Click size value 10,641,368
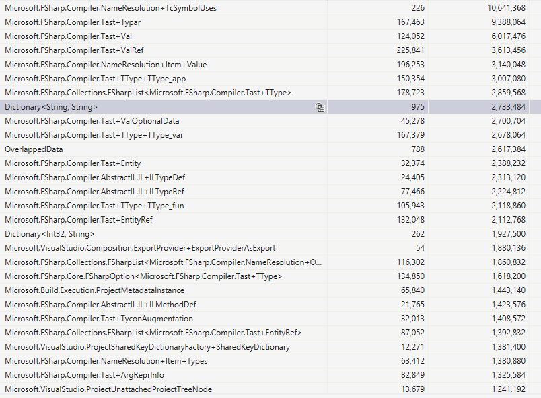 507,8
